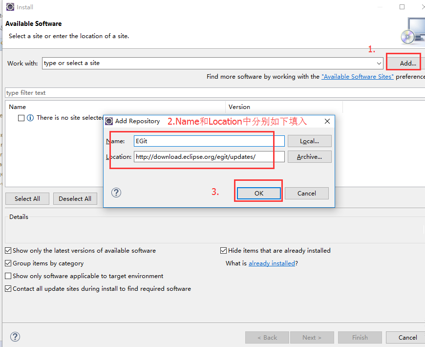Click the Local... button
Image resolution: width=425 pixels, height=347 pixels.
(310, 141)
